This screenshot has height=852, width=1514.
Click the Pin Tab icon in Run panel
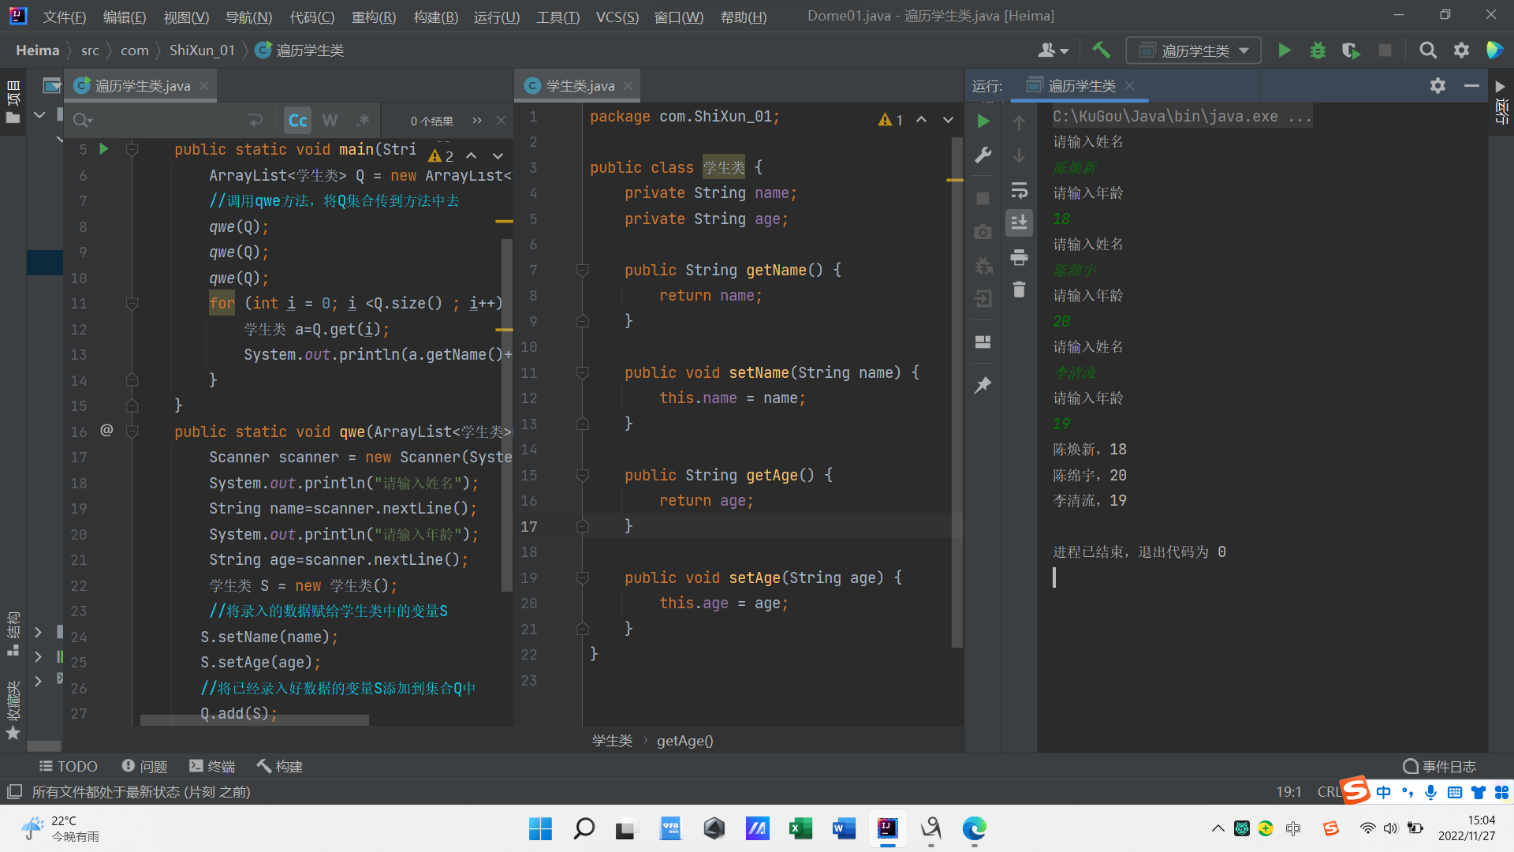[983, 385]
